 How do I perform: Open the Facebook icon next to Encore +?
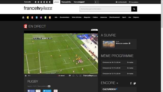pyautogui.click(x=131, y=83)
